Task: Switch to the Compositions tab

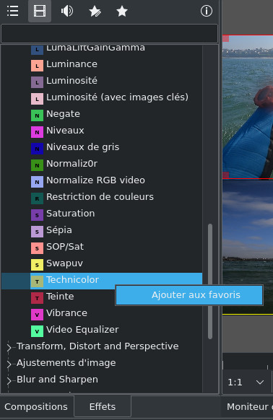Action: [x=36, y=407]
